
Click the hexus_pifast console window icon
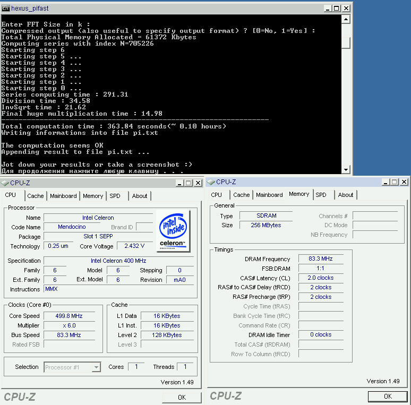click(x=5, y=8)
